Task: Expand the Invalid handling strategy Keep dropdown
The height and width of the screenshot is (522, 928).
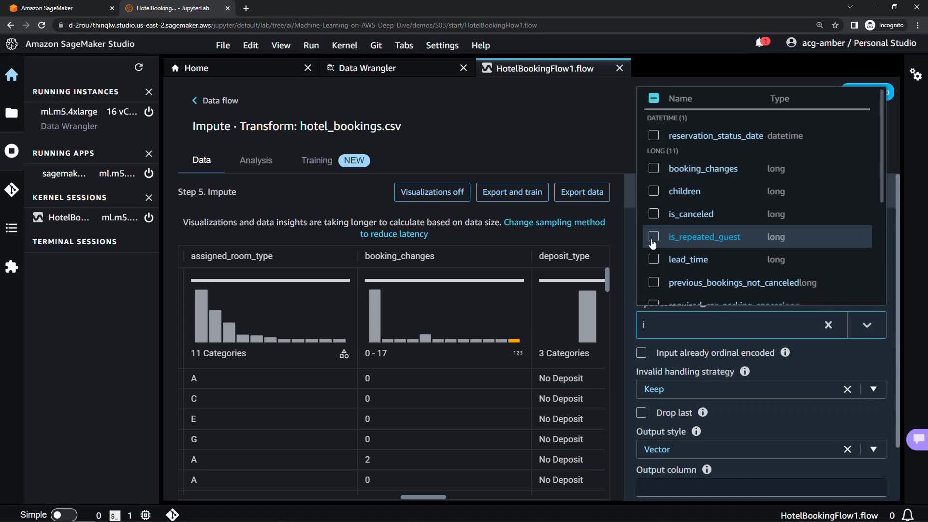Action: click(873, 389)
